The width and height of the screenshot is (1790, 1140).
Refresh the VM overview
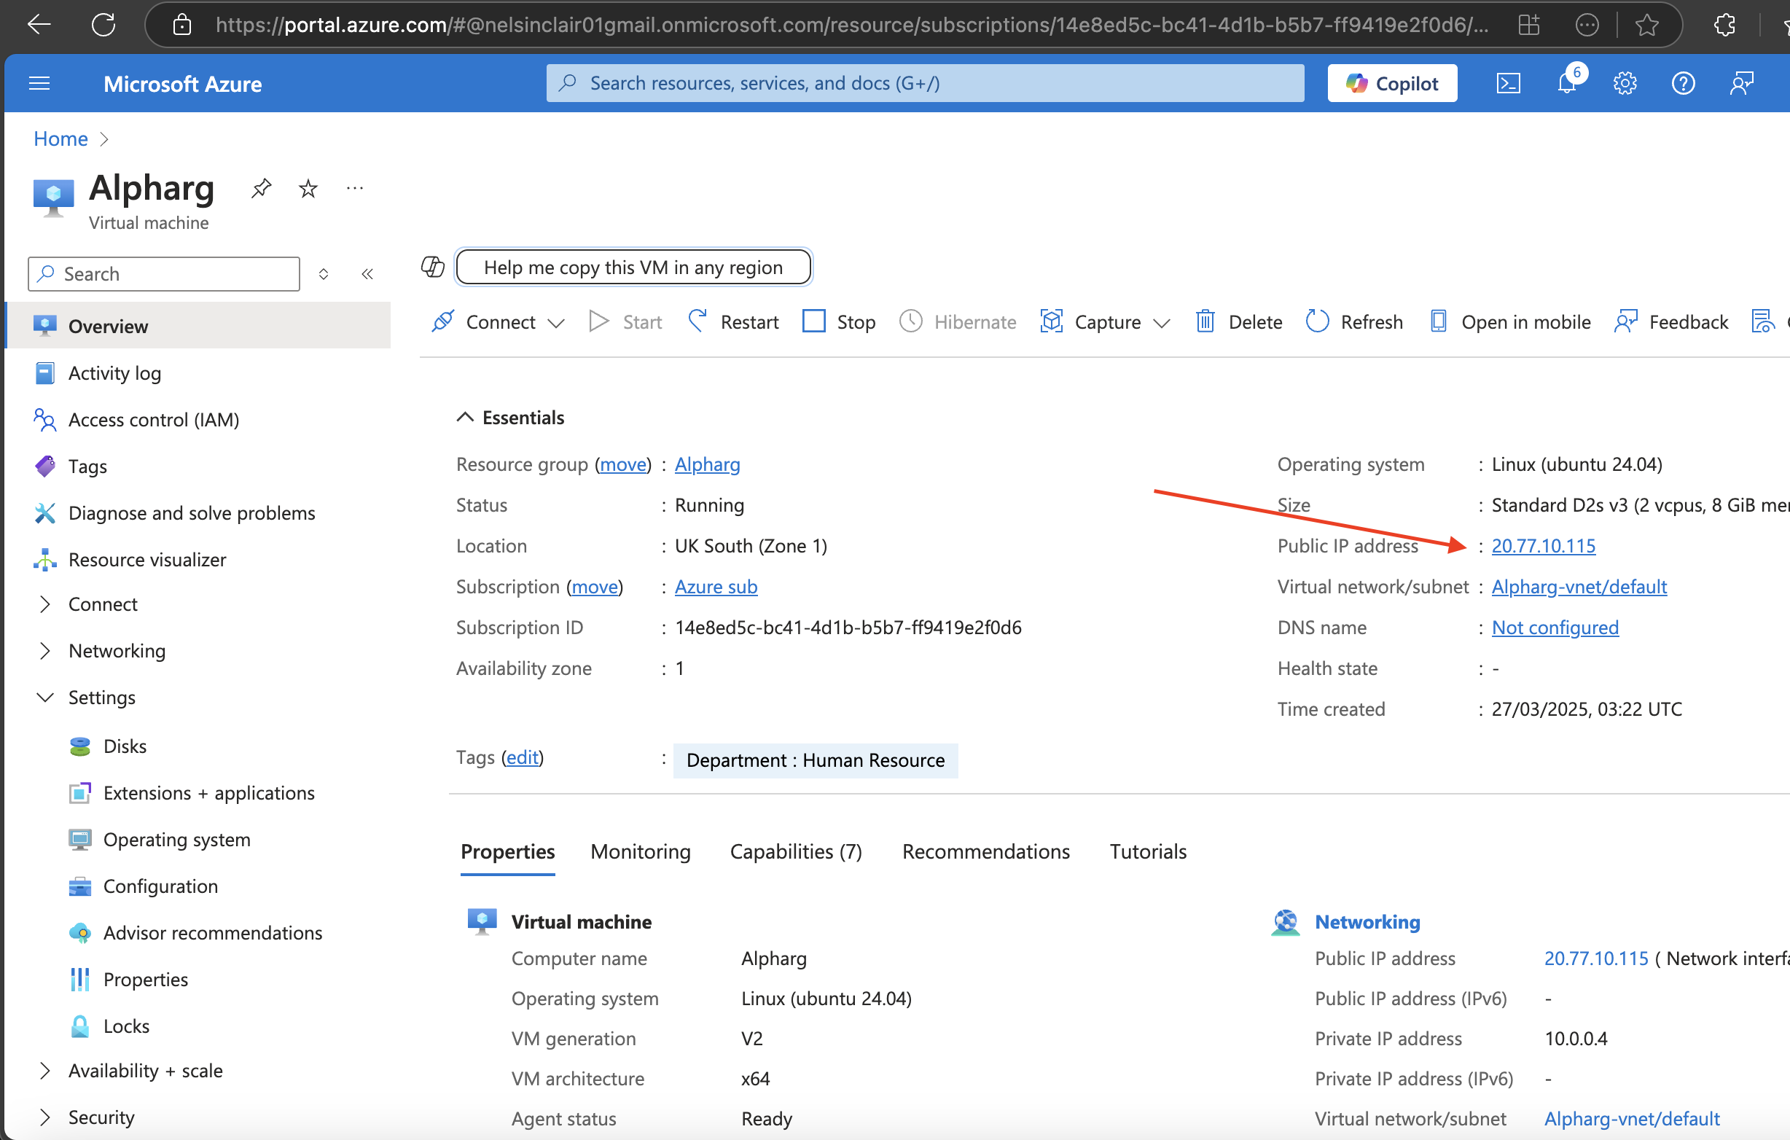click(x=1355, y=321)
